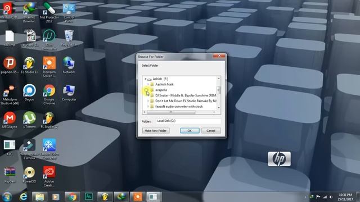Switch to Adobe Audition in the taskbar

click(89, 197)
